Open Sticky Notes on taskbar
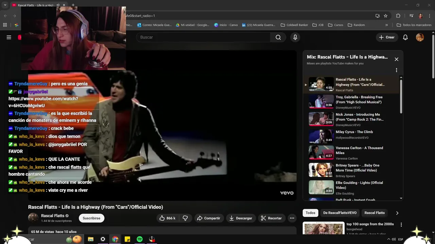 tap(127, 239)
